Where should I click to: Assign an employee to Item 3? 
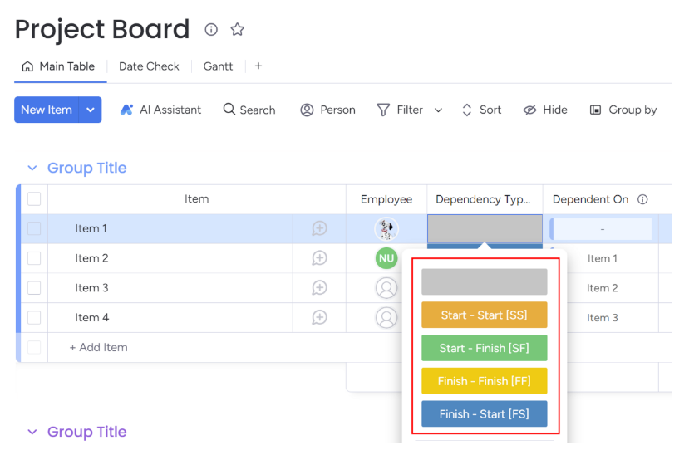(x=386, y=288)
